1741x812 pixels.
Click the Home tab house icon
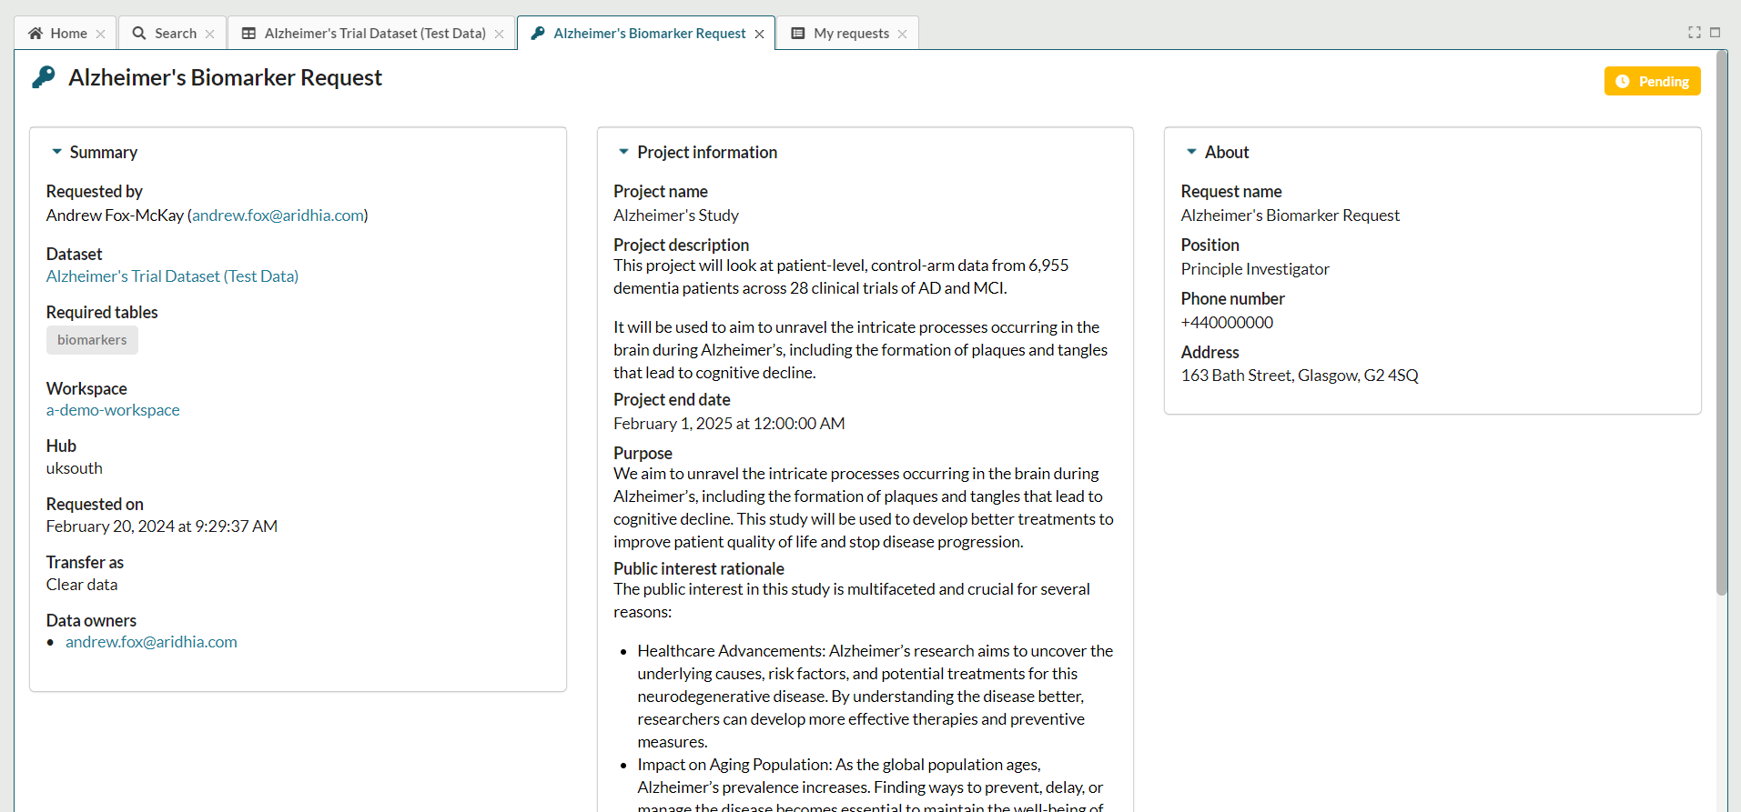pos(35,34)
